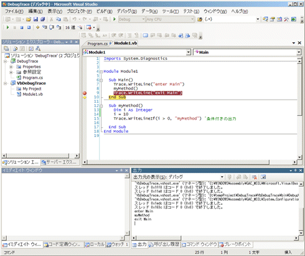Screen dimensions: 305x256
Task: Select Program.cs in Solution Explorer tree
Action: pyautogui.click(x=32, y=78)
